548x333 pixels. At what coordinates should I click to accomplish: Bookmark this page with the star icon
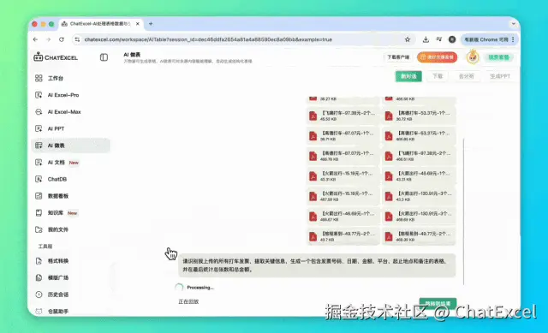point(408,39)
